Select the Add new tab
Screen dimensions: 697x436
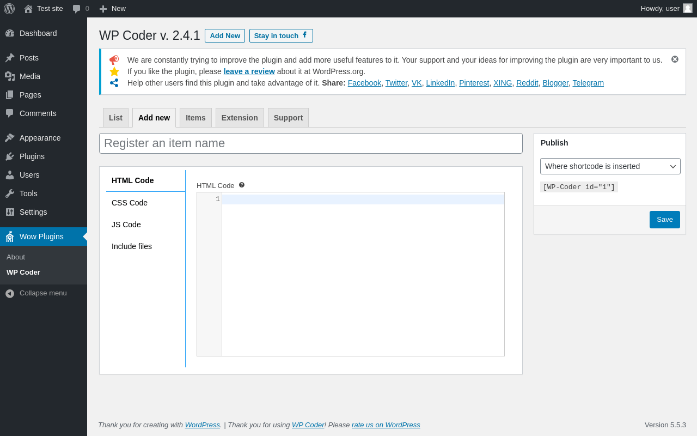pos(154,118)
